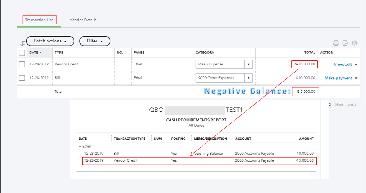Open the Filter dropdown
This screenshot has width=366, height=193.
[95, 41]
